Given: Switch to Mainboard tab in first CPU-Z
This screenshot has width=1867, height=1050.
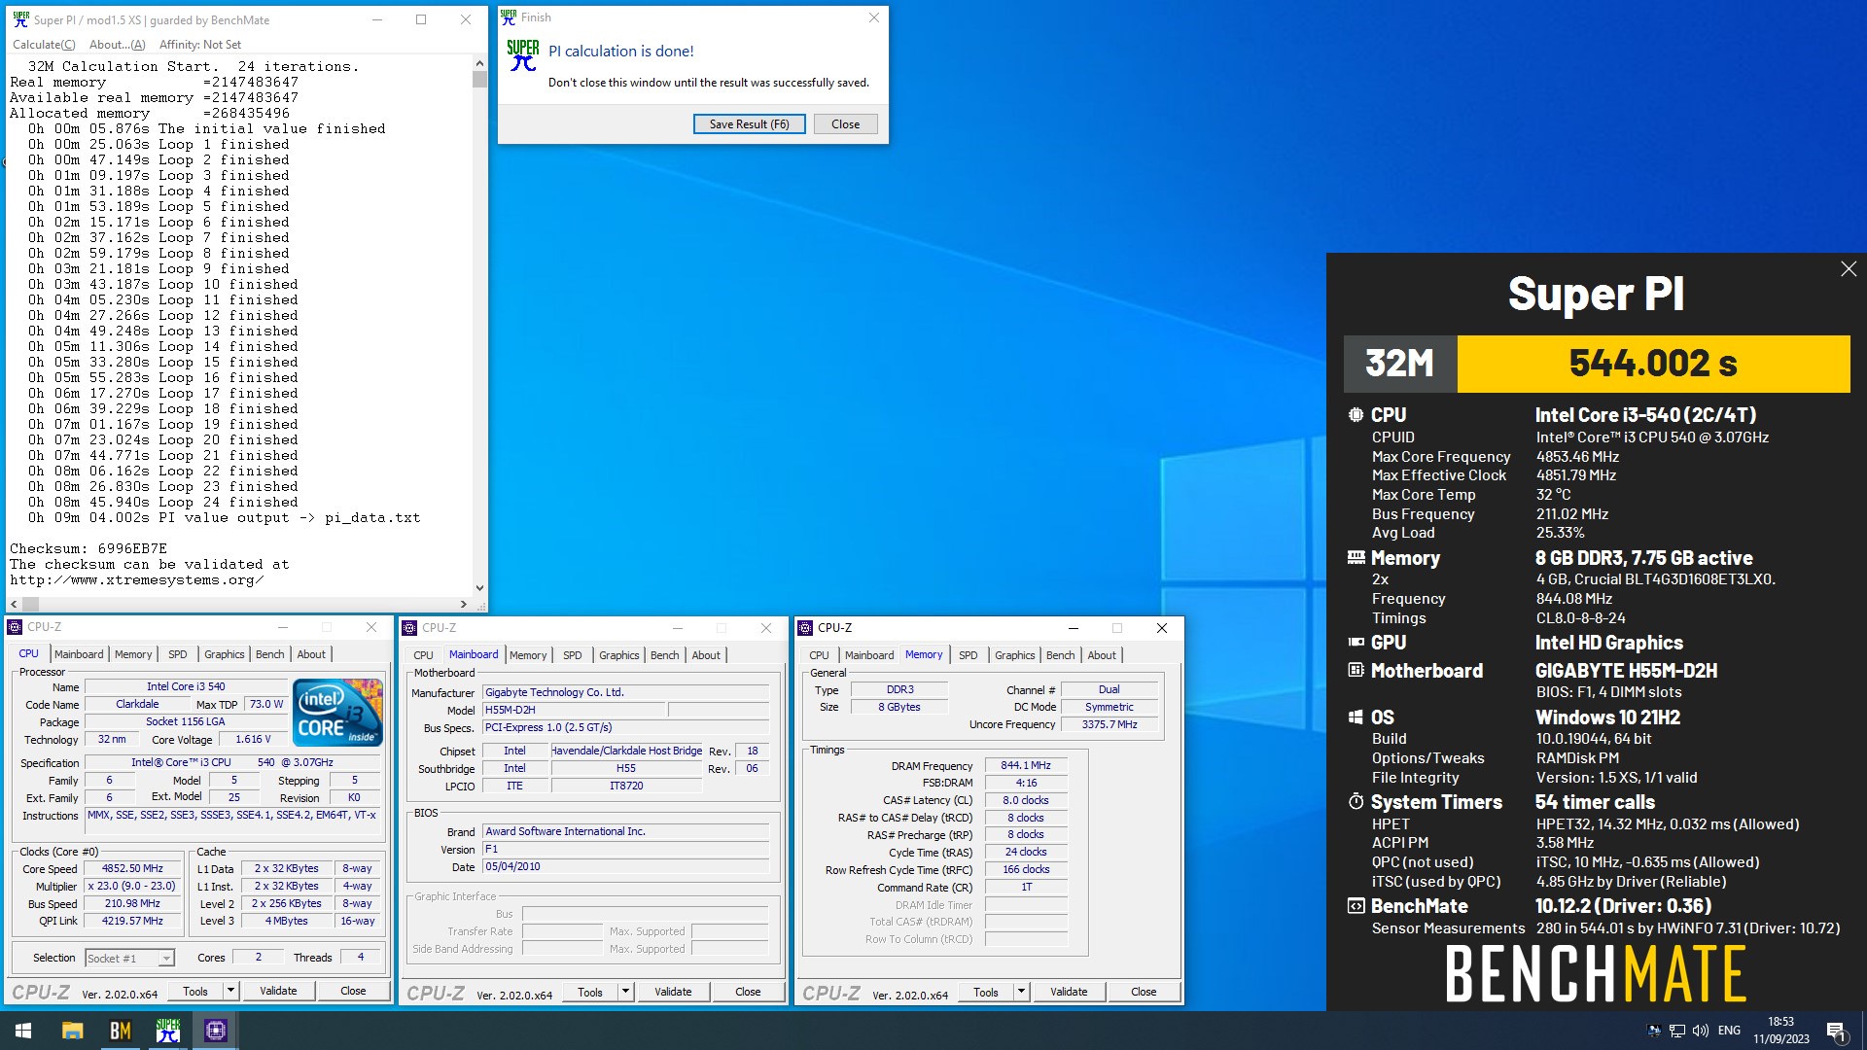Looking at the screenshot, I should 79,654.
